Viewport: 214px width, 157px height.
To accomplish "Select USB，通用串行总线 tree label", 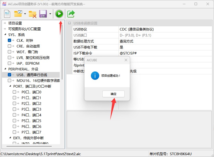I will click(x=32, y=75).
